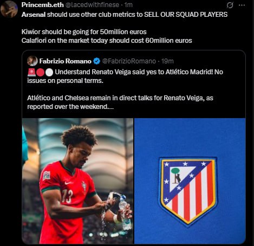Screen dimensions: 254x246
Task: Click the 1m post timestamp
Action: click(128, 5)
